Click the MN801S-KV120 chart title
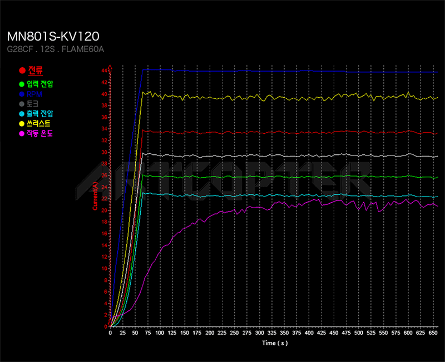 [53, 36]
